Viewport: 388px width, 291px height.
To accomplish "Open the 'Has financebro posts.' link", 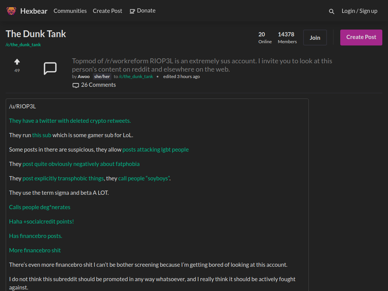I will (x=36, y=236).
